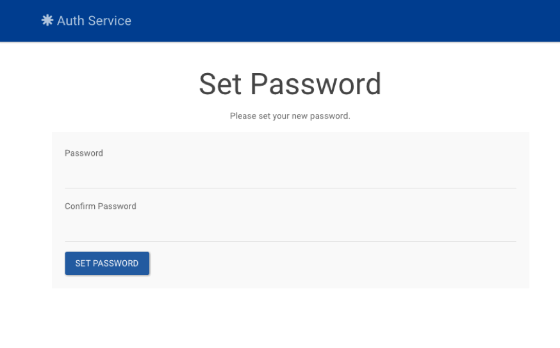
Task: Select the word 'Auth' in the header
Action: tap(70, 21)
